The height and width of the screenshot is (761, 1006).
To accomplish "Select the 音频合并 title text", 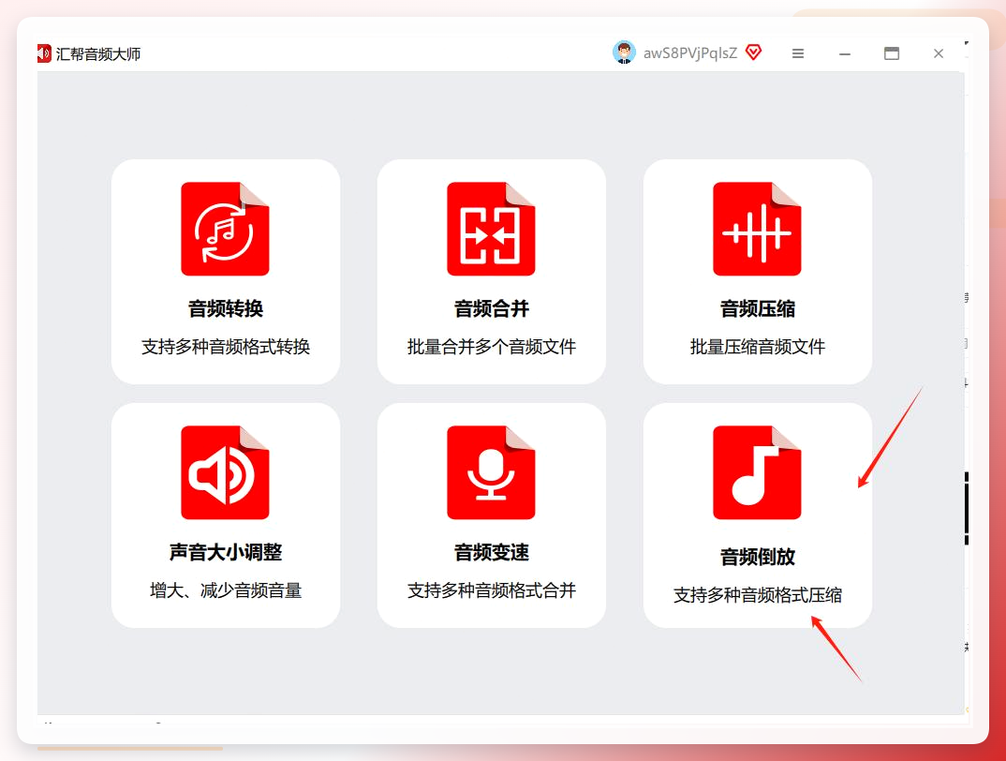I will point(492,309).
